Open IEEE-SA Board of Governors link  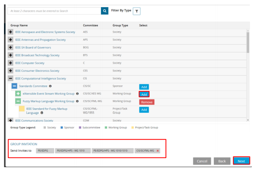point(33,47)
